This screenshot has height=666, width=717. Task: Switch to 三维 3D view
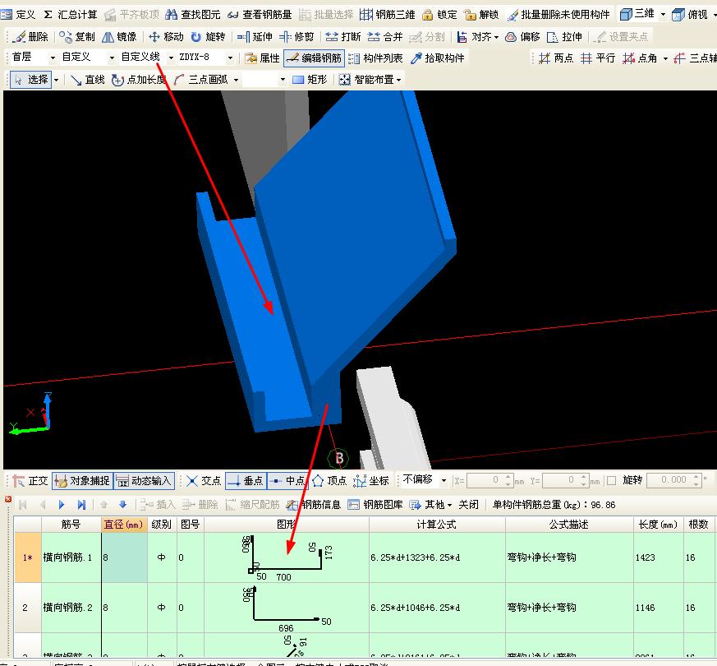638,14
